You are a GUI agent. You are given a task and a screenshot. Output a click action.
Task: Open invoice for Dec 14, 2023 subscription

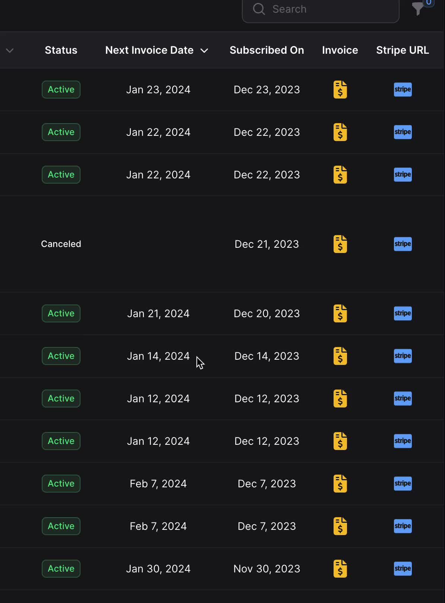340,356
